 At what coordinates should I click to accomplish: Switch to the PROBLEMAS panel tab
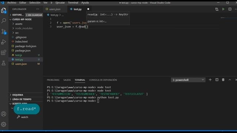click(x=53, y=80)
